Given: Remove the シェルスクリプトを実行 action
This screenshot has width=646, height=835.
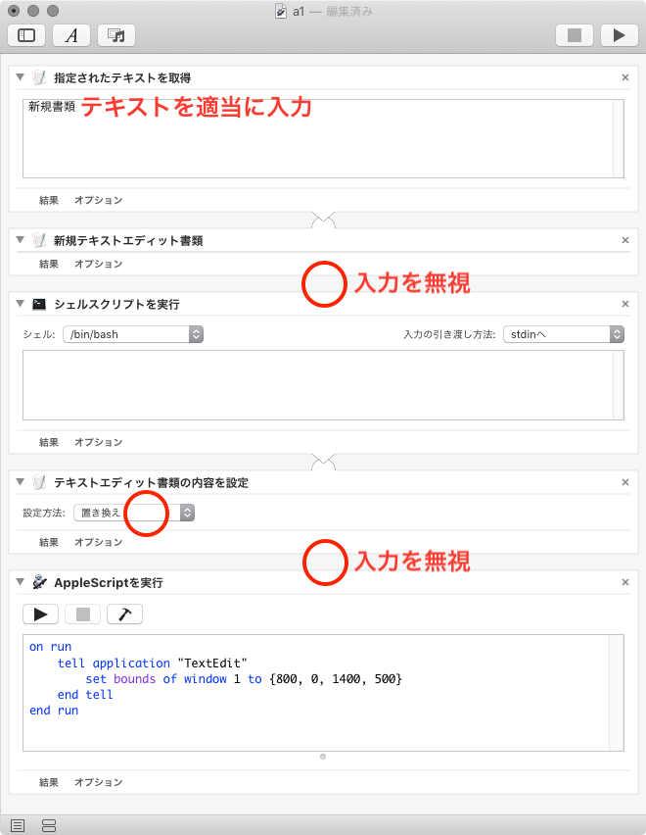Looking at the screenshot, I should click(x=625, y=304).
